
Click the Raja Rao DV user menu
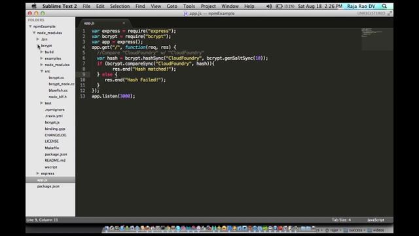361,6
